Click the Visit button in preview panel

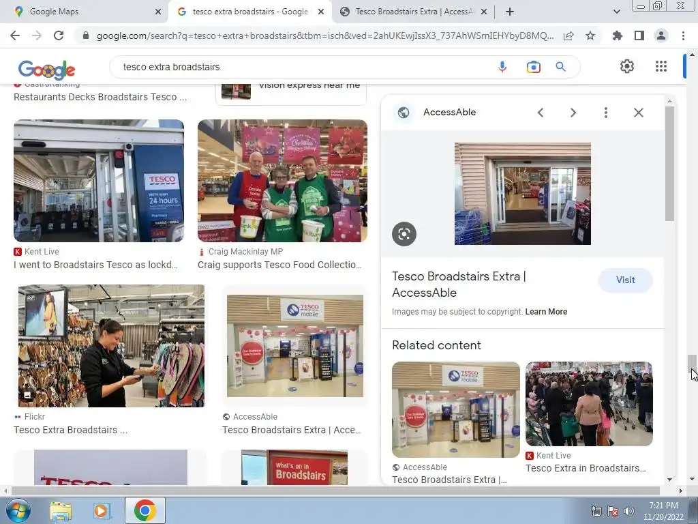(626, 280)
